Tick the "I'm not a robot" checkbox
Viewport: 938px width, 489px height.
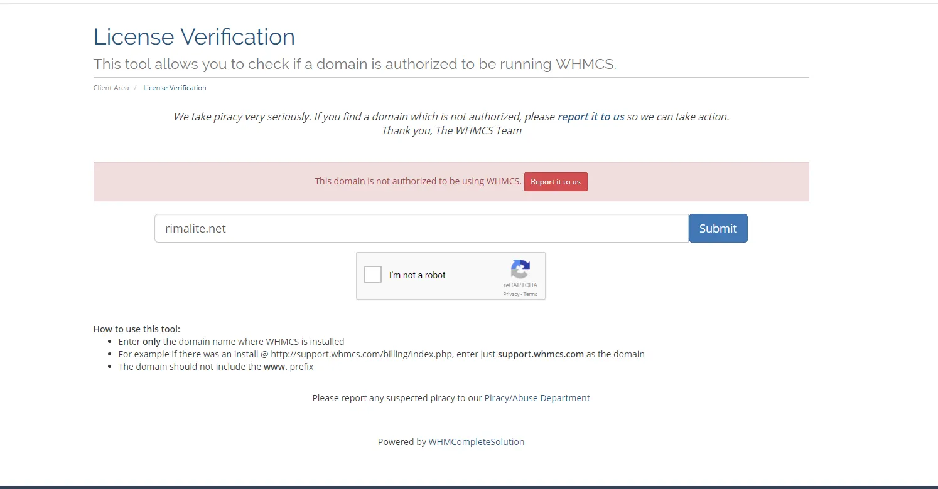point(373,275)
